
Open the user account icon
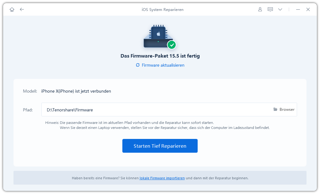coord(260,9)
